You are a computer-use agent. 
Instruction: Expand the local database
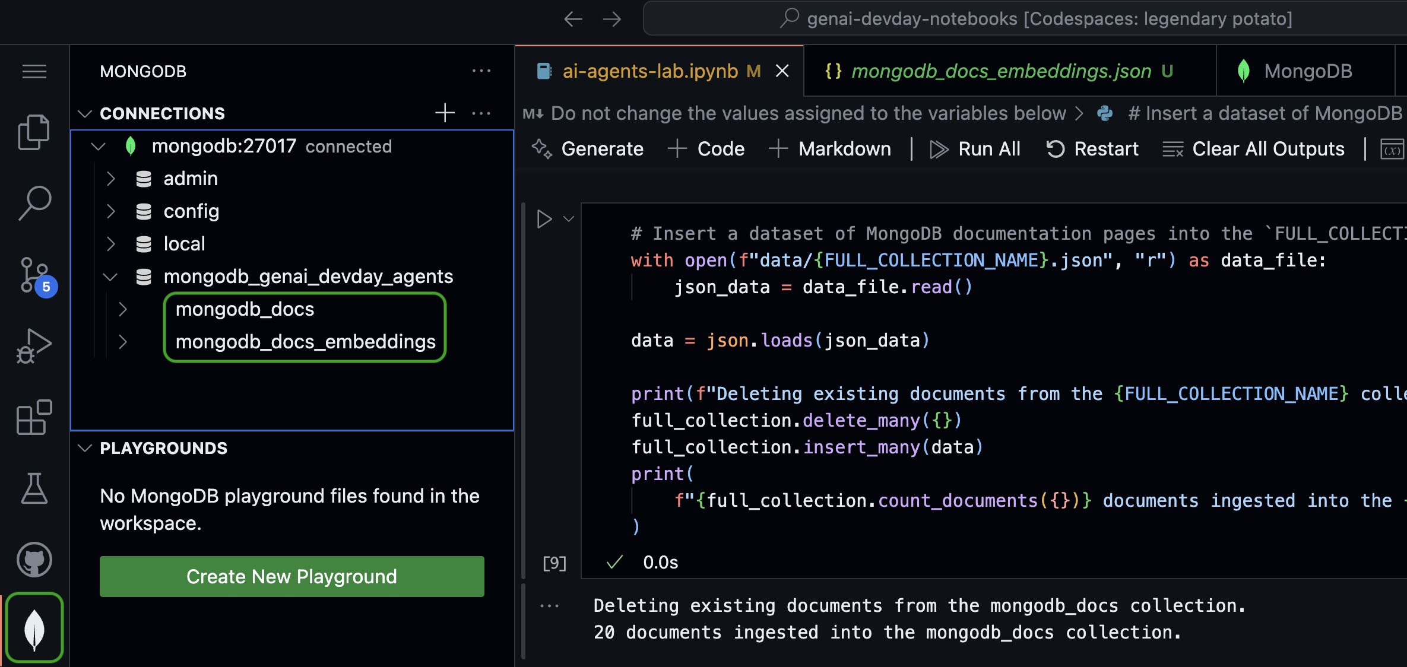click(x=110, y=244)
